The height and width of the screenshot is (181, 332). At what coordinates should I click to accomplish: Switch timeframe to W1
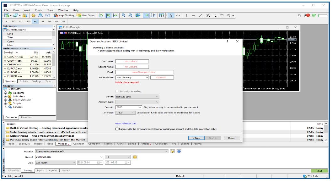pyautogui.click(x=56, y=21)
